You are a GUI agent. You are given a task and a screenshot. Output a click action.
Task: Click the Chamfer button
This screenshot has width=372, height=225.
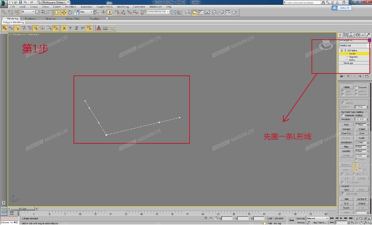click(346, 151)
